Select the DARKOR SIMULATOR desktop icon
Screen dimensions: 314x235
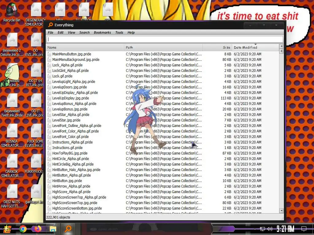pyautogui.click(x=12, y=166)
